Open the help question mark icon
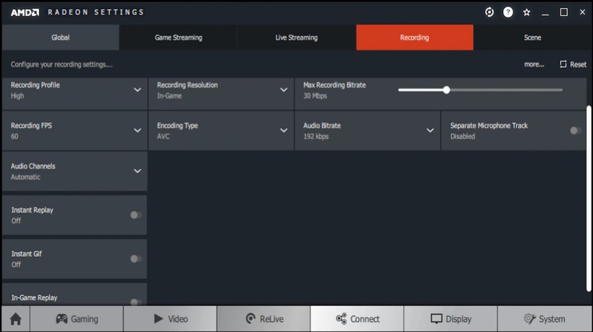The height and width of the screenshot is (332, 593). click(508, 12)
